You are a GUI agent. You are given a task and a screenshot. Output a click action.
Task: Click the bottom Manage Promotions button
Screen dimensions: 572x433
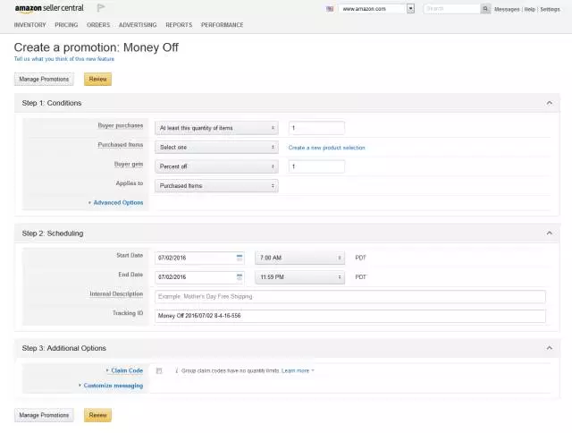(44, 415)
